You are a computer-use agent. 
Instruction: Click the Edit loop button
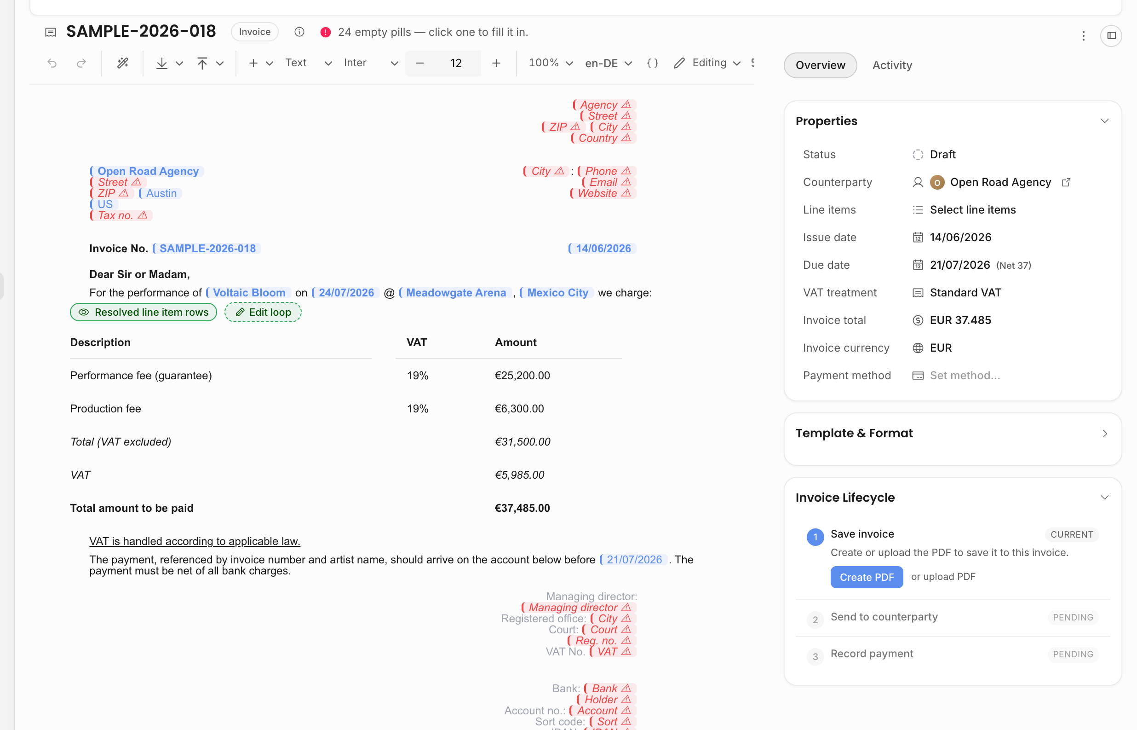263,313
